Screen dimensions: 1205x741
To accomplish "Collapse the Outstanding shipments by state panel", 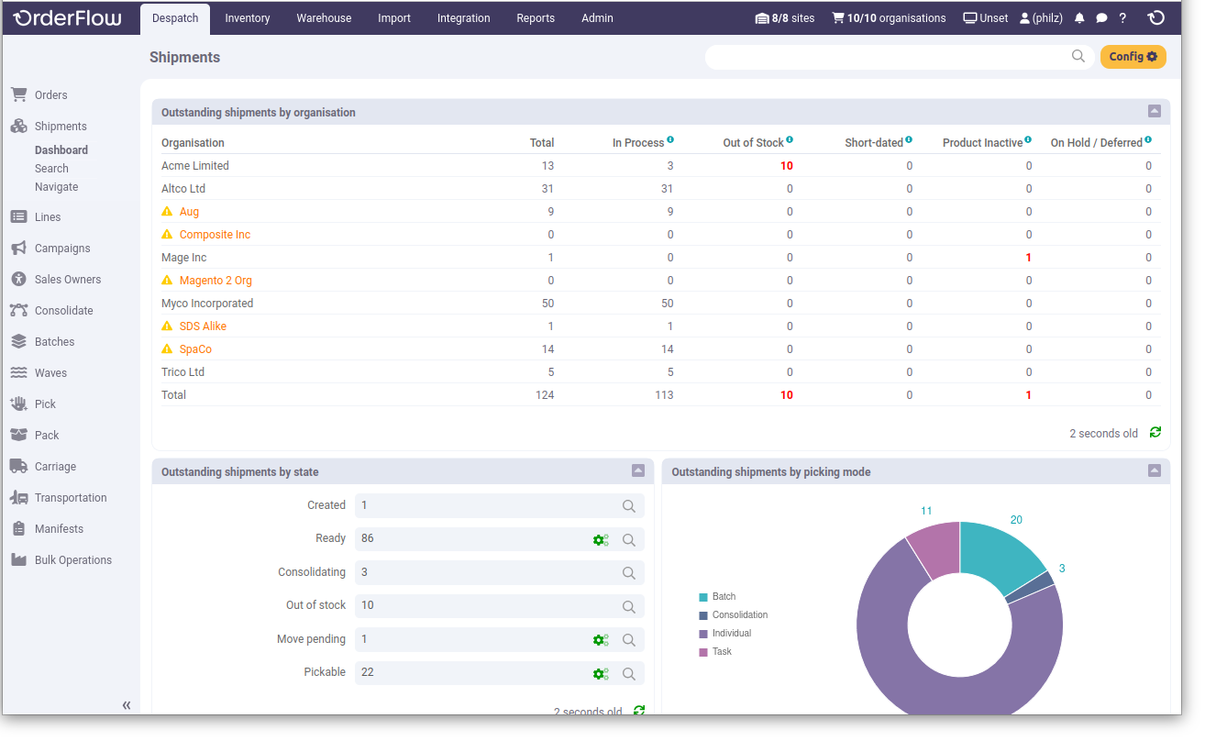I will (x=638, y=471).
